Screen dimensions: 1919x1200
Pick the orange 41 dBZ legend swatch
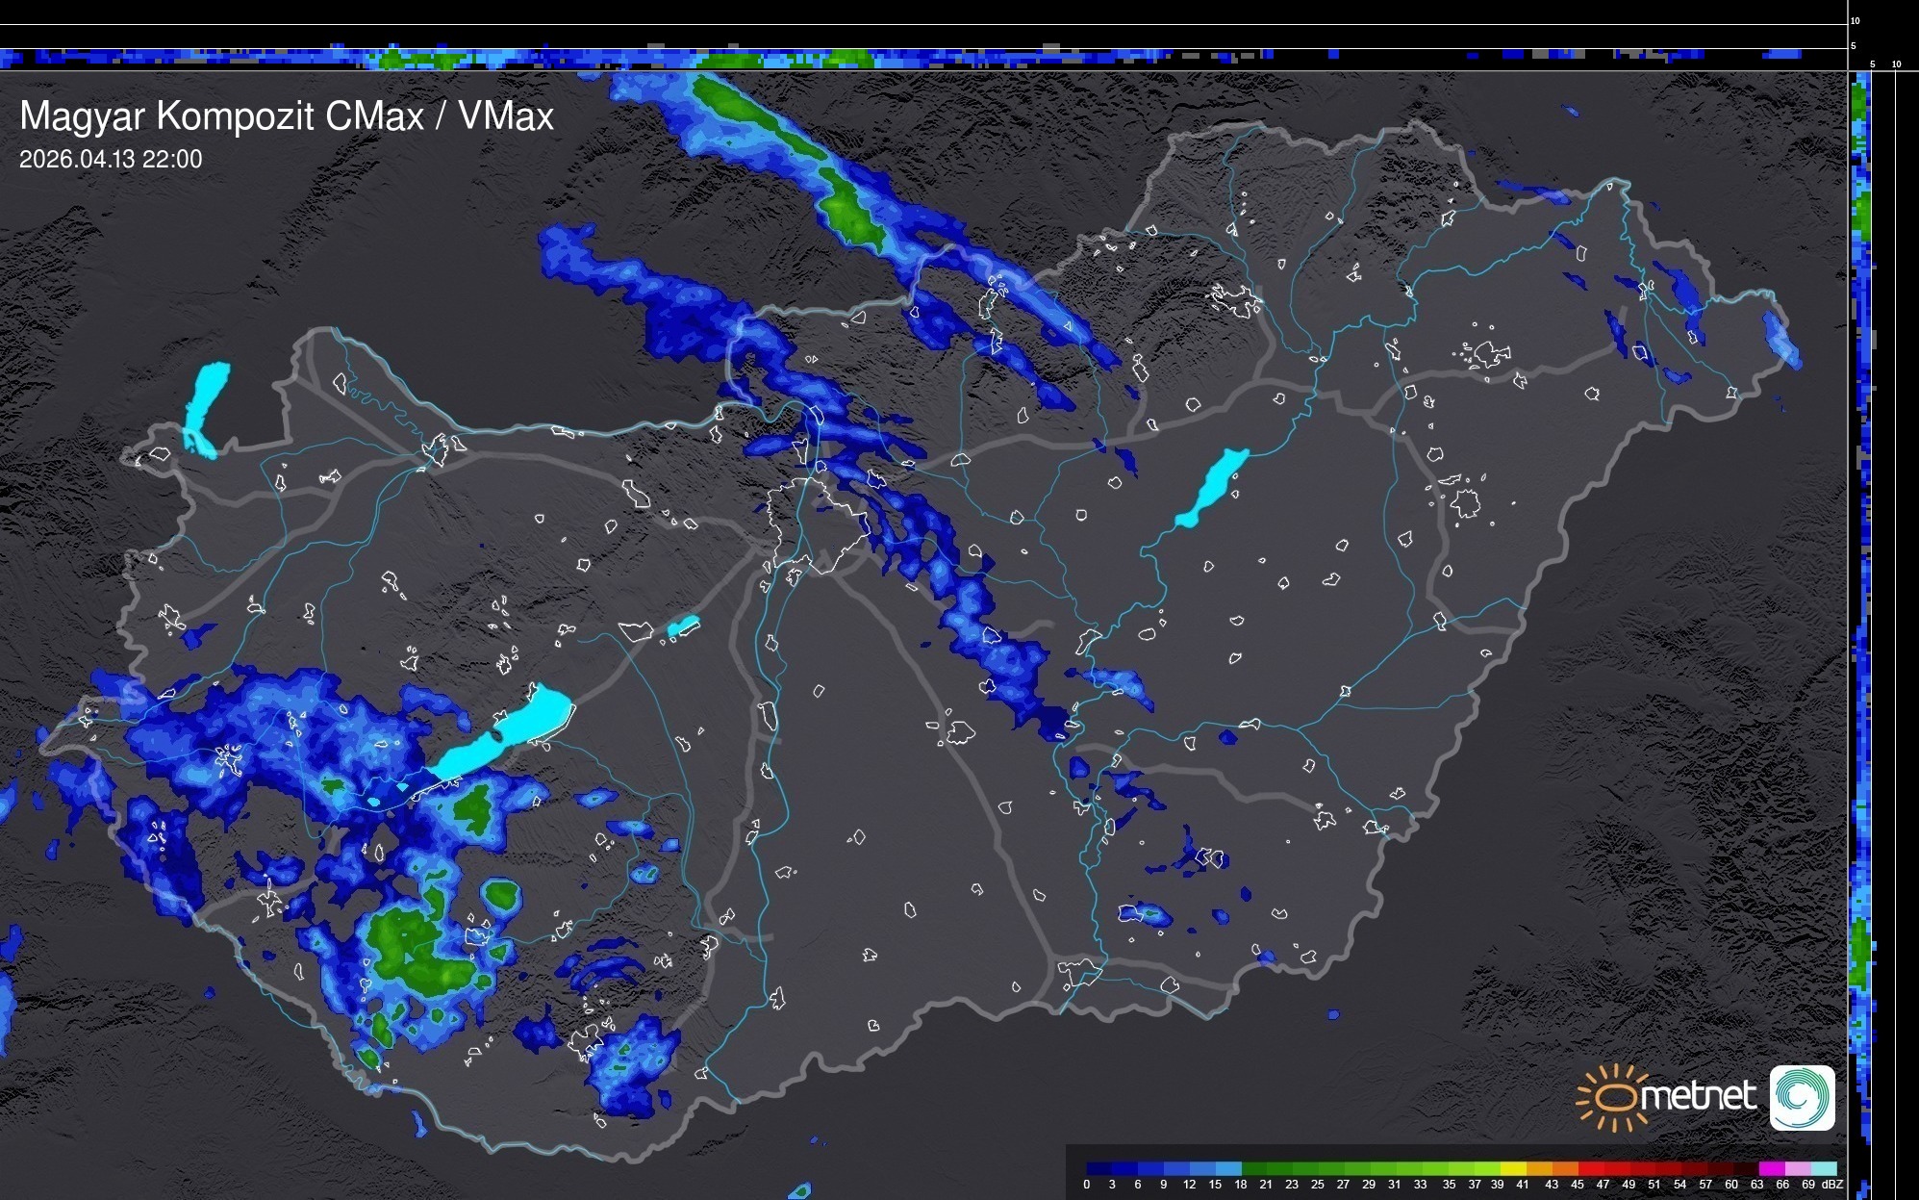pyautogui.click(x=1538, y=1168)
